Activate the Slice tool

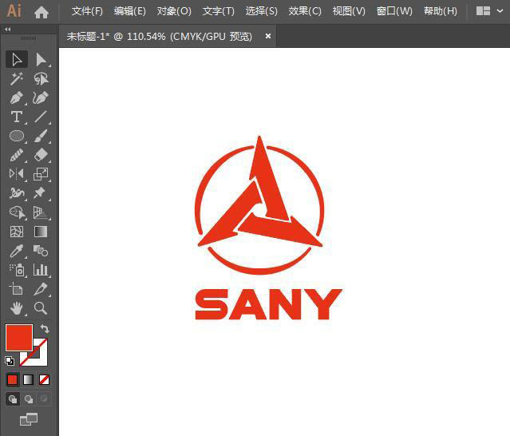pyautogui.click(x=41, y=289)
